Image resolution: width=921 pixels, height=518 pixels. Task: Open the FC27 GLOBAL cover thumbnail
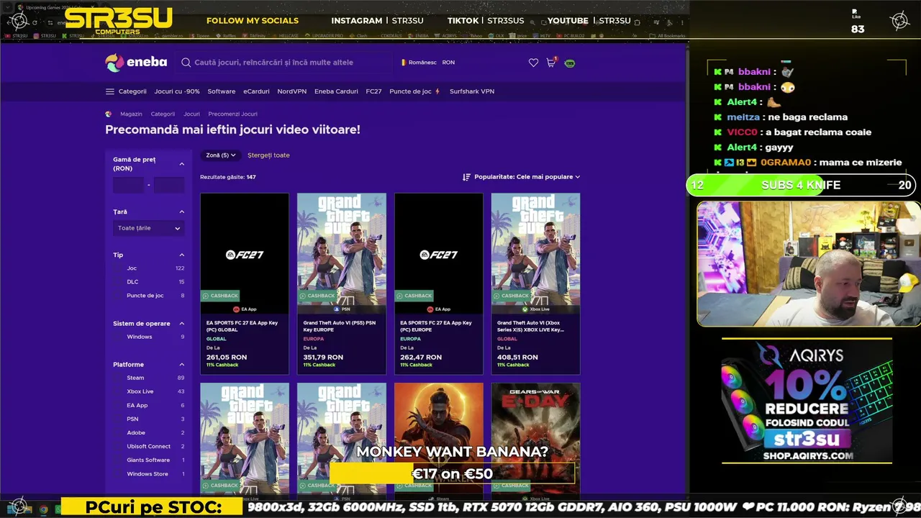245,253
